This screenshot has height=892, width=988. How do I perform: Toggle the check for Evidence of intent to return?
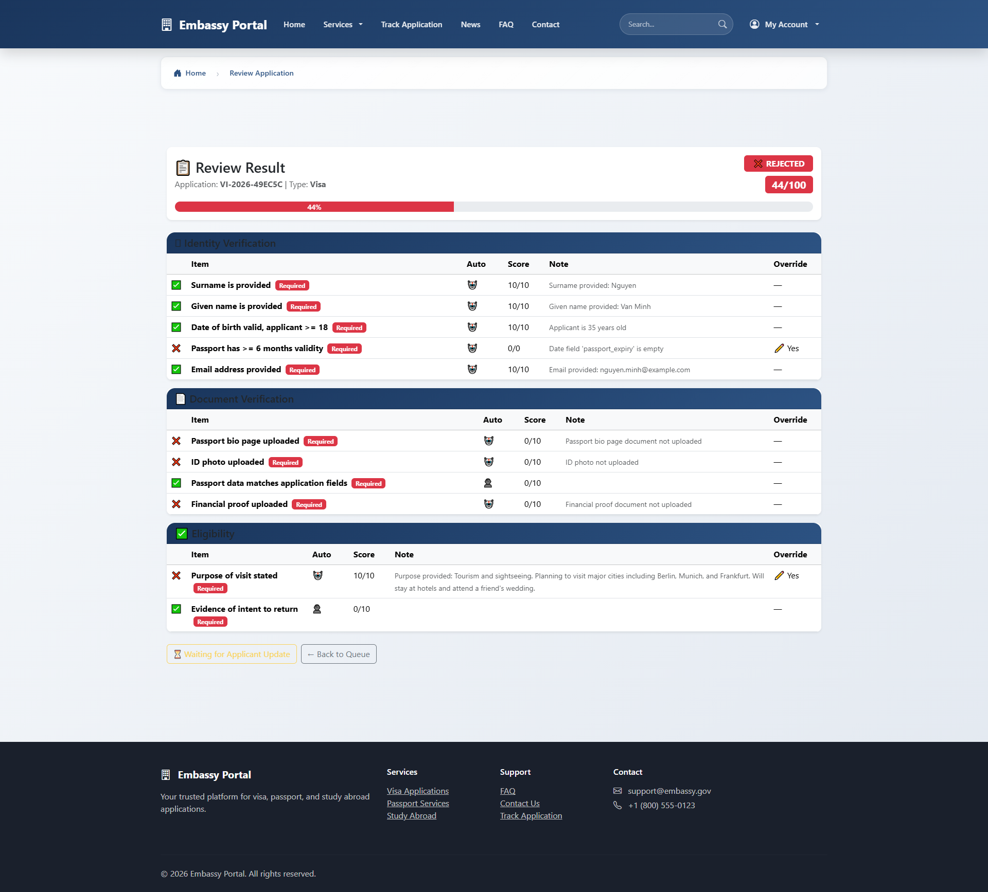coord(176,609)
